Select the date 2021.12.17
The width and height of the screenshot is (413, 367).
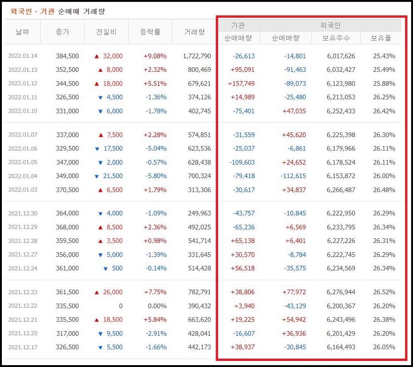coord(23,347)
